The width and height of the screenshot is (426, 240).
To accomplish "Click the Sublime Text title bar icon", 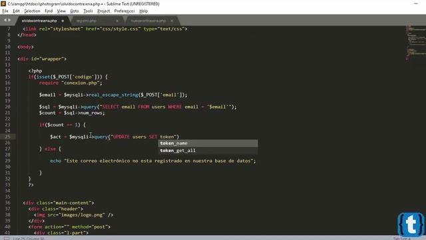I will (3, 3).
